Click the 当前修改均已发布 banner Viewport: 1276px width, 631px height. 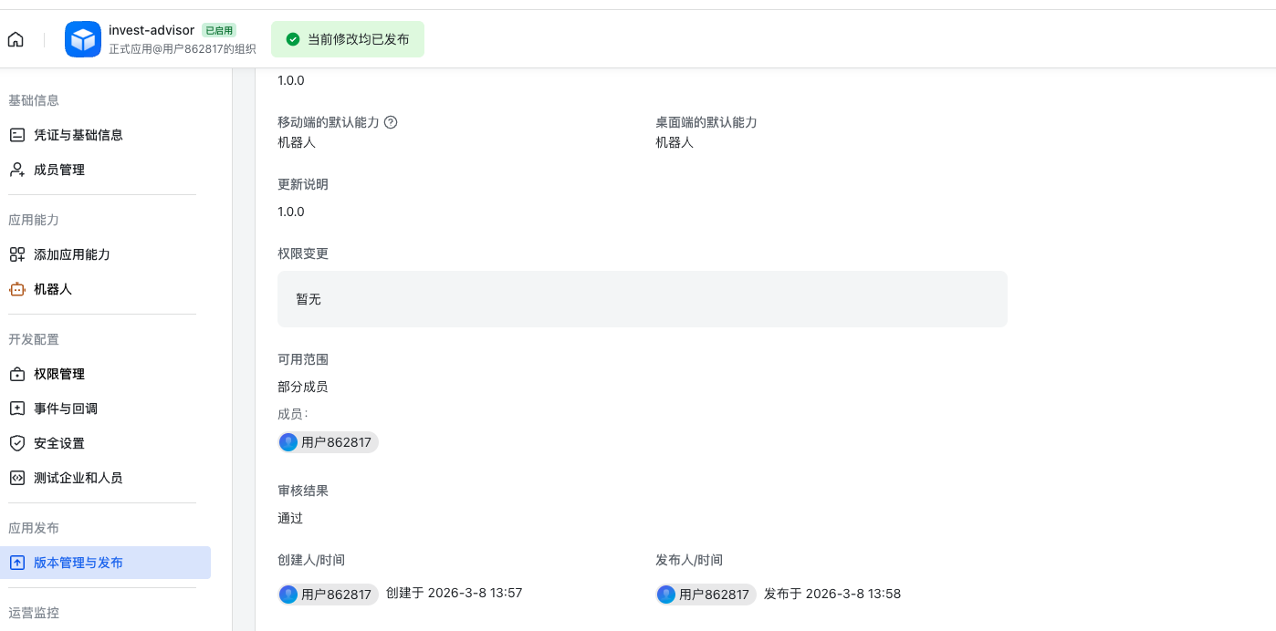click(348, 39)
